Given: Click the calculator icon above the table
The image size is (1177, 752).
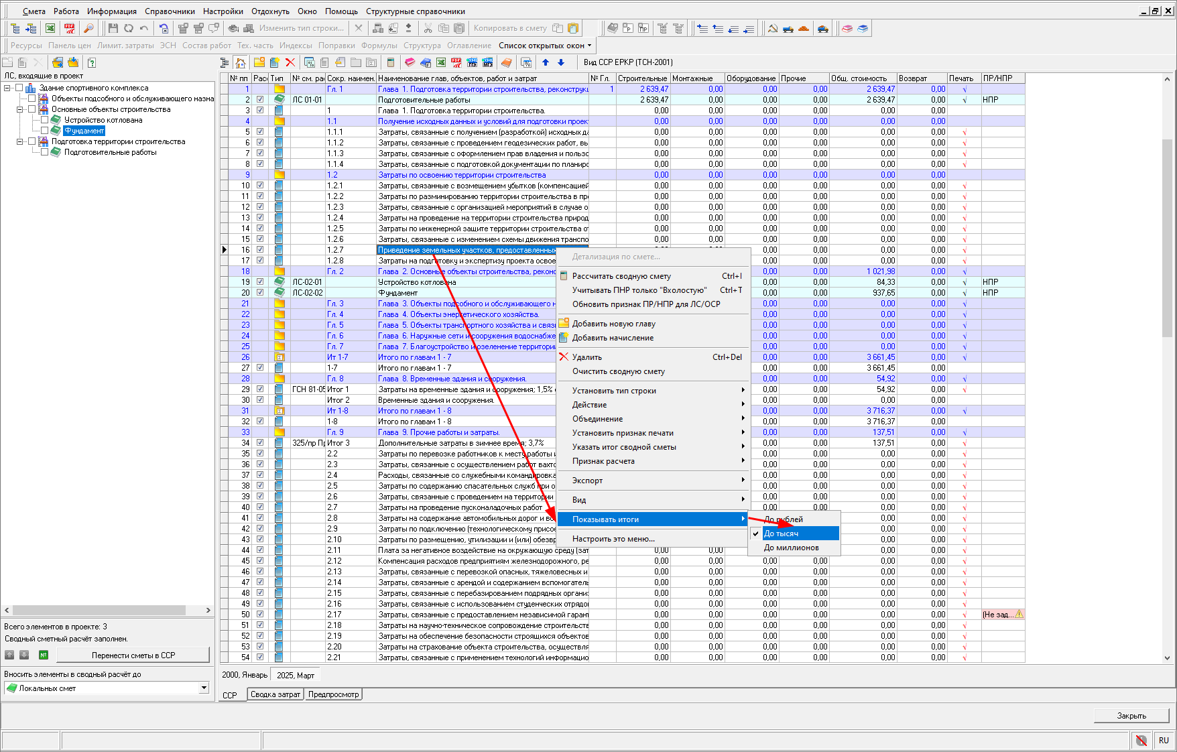Looking at the screenshot, I should pos(391,62).
